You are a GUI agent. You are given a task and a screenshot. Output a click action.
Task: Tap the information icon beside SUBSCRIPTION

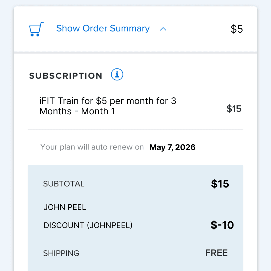[x=117, y=74]
